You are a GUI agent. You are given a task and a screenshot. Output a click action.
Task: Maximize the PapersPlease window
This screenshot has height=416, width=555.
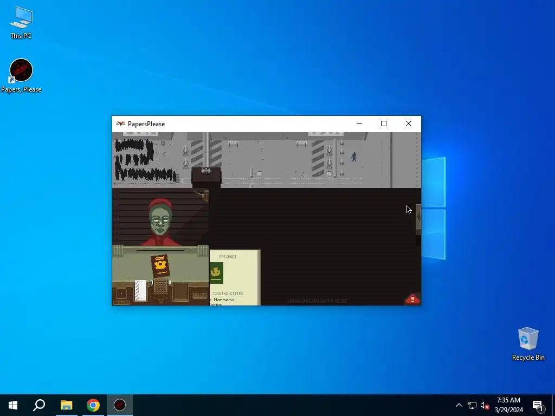click(384, 123)
